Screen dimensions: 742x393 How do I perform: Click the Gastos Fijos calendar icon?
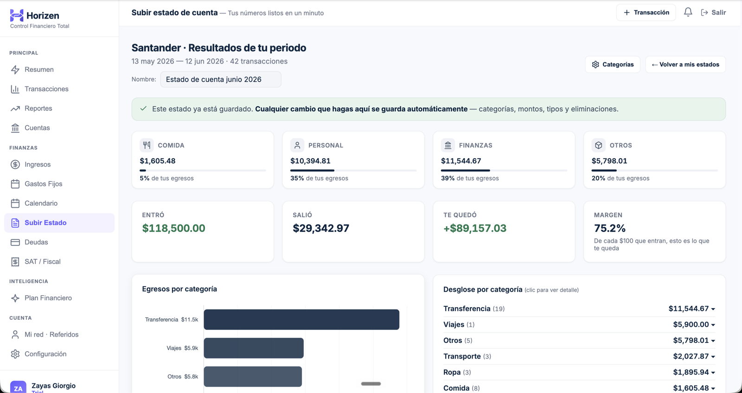15,184
